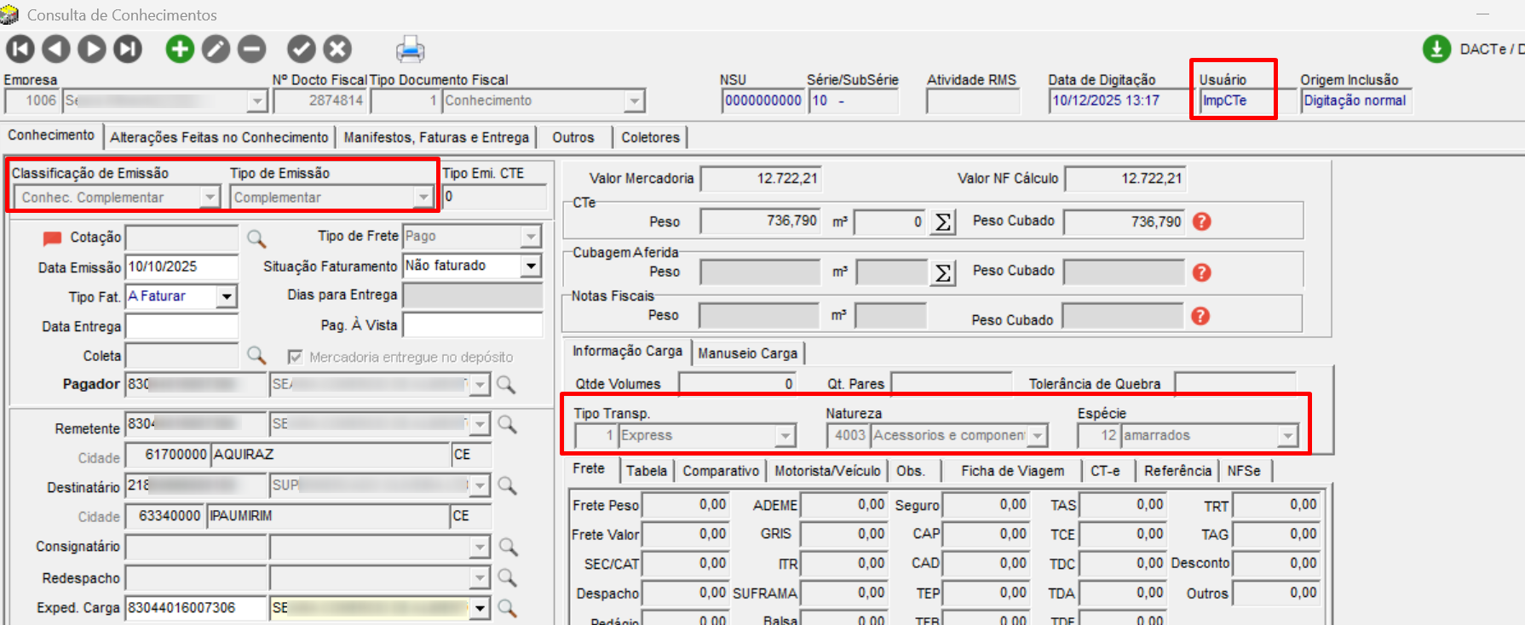Click the Data Emissão input field
Image resolution: width=1525 pixels, height=625 pixels.
click(181, 267)
